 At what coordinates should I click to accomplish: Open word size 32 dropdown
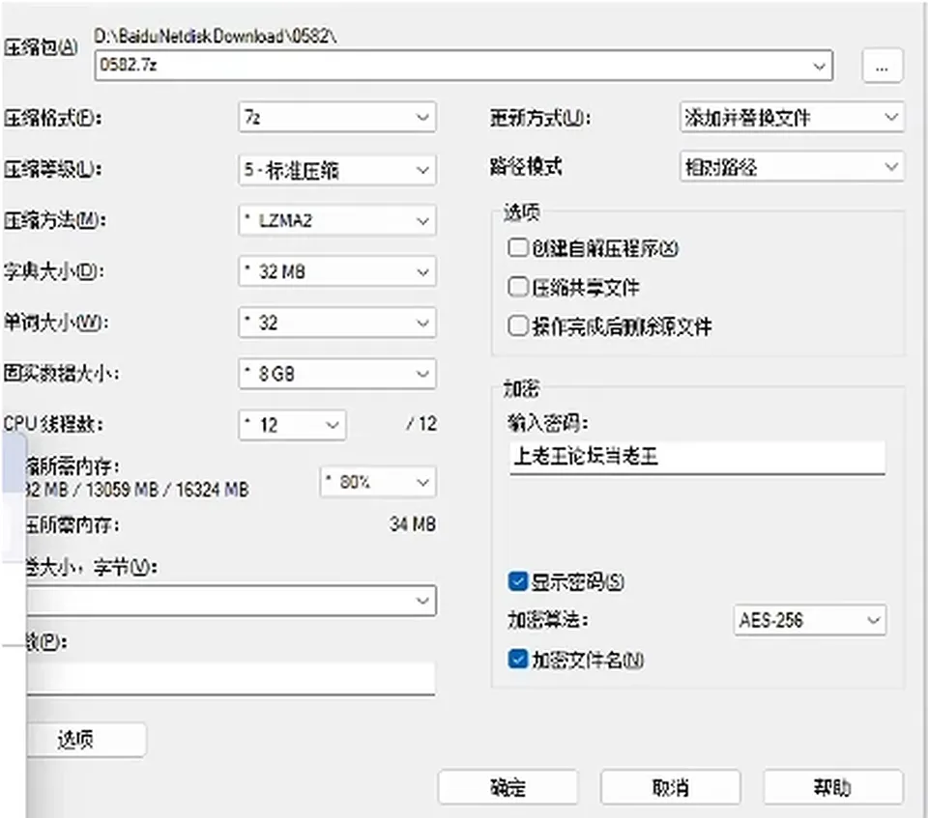pyautogui.click(x=336, y=323)
